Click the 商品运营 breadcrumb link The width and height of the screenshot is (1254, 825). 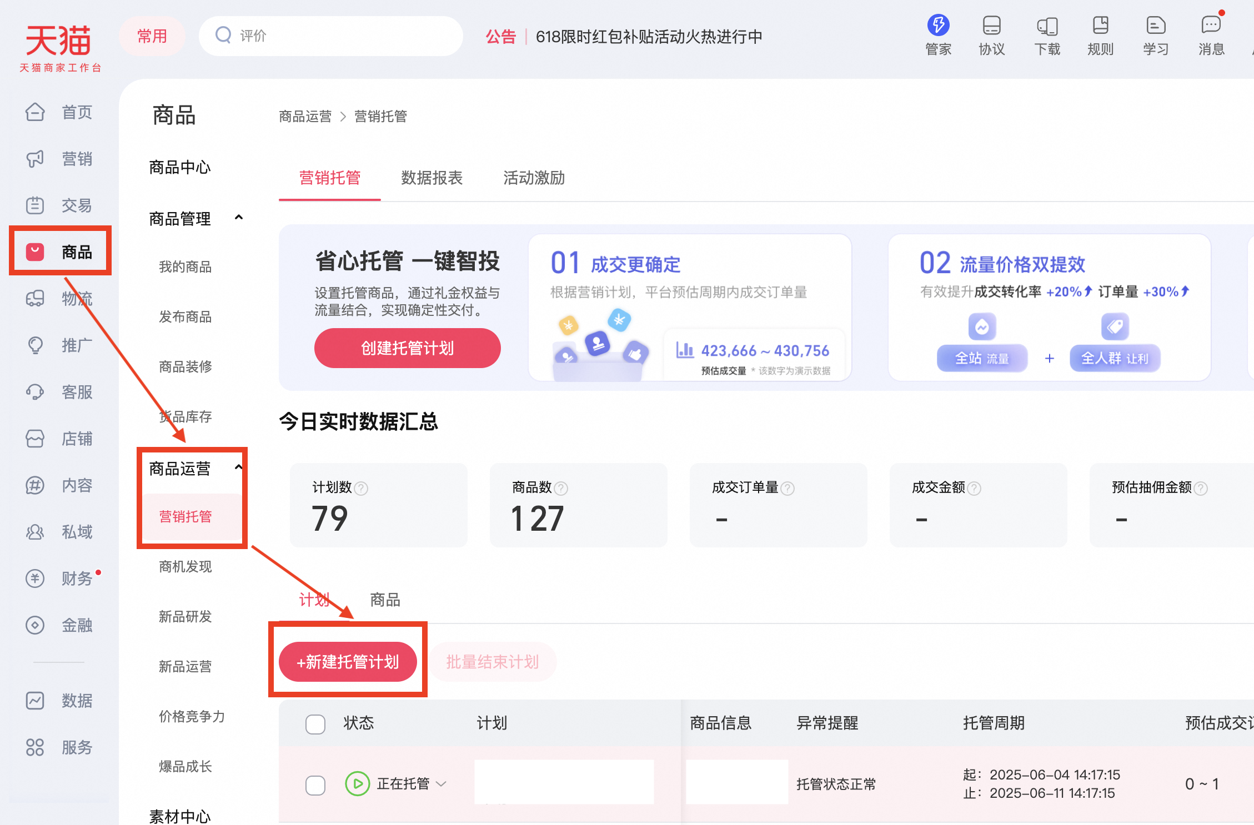(x=305, y=117)
